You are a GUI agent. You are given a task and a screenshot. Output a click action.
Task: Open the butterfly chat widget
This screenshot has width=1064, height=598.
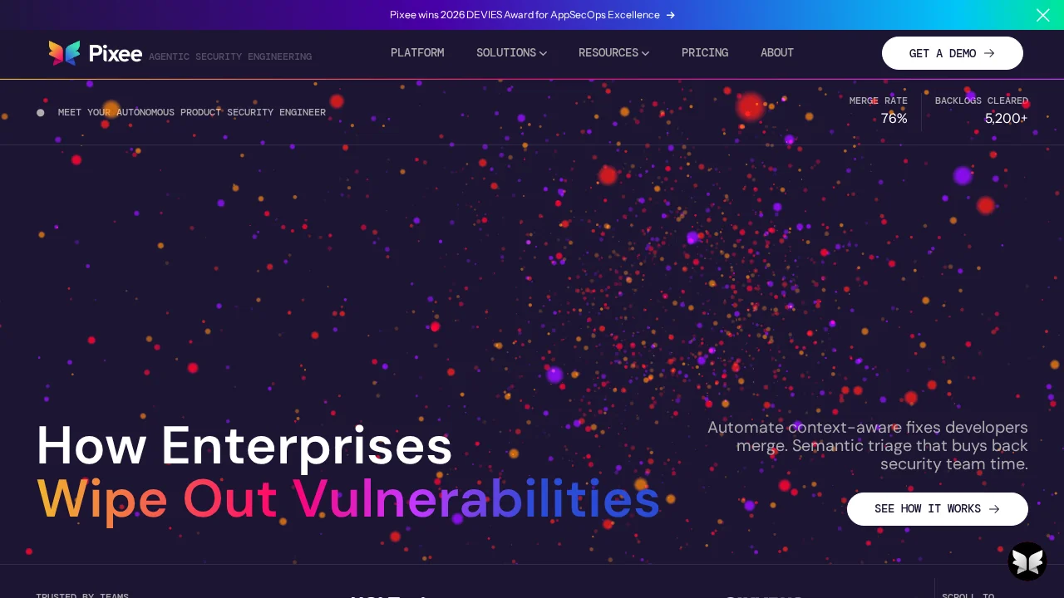point(1027,562)
